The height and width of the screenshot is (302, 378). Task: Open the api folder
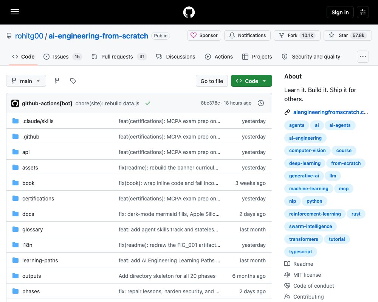pyautogui.click(x=26, y=152)
